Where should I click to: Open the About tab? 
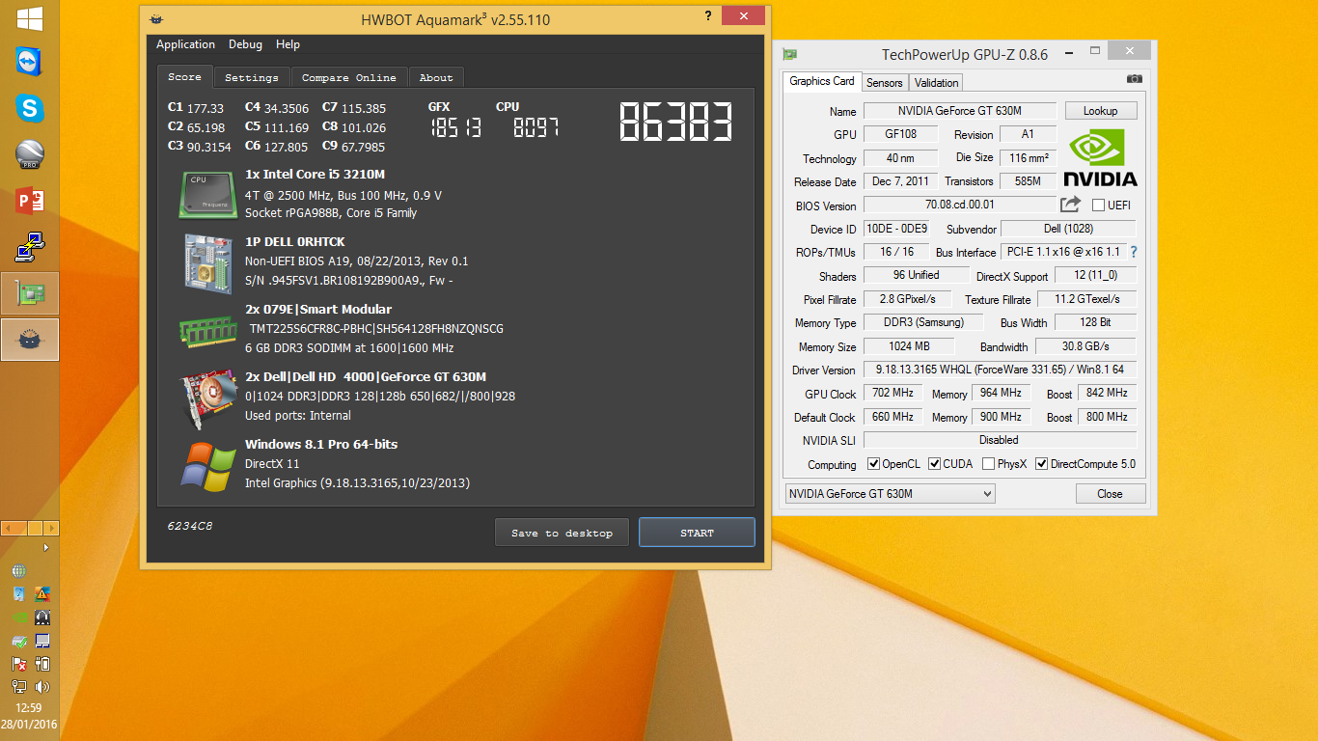tap(435, 78)
